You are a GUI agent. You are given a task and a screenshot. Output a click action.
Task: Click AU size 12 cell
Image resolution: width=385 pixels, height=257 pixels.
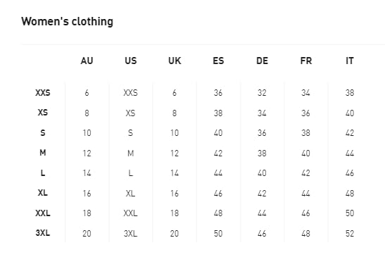(87, 153)
